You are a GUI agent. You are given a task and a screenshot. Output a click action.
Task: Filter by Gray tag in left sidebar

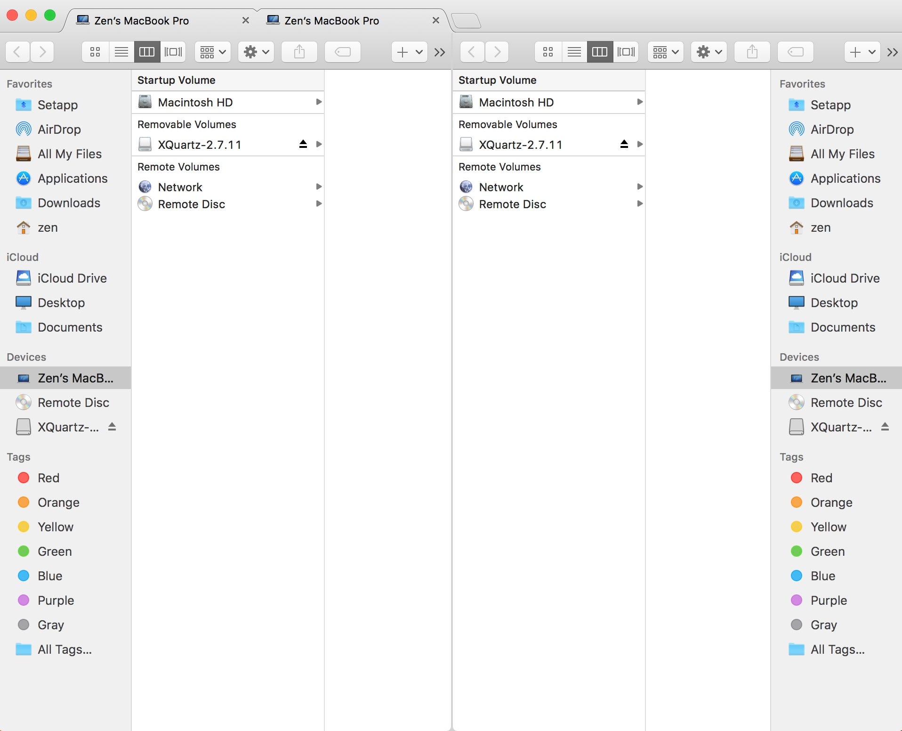click(x=65, y=625)
